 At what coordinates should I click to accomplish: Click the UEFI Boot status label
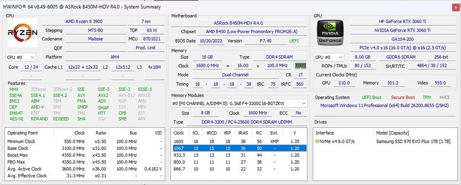click(x=371, y=98)
